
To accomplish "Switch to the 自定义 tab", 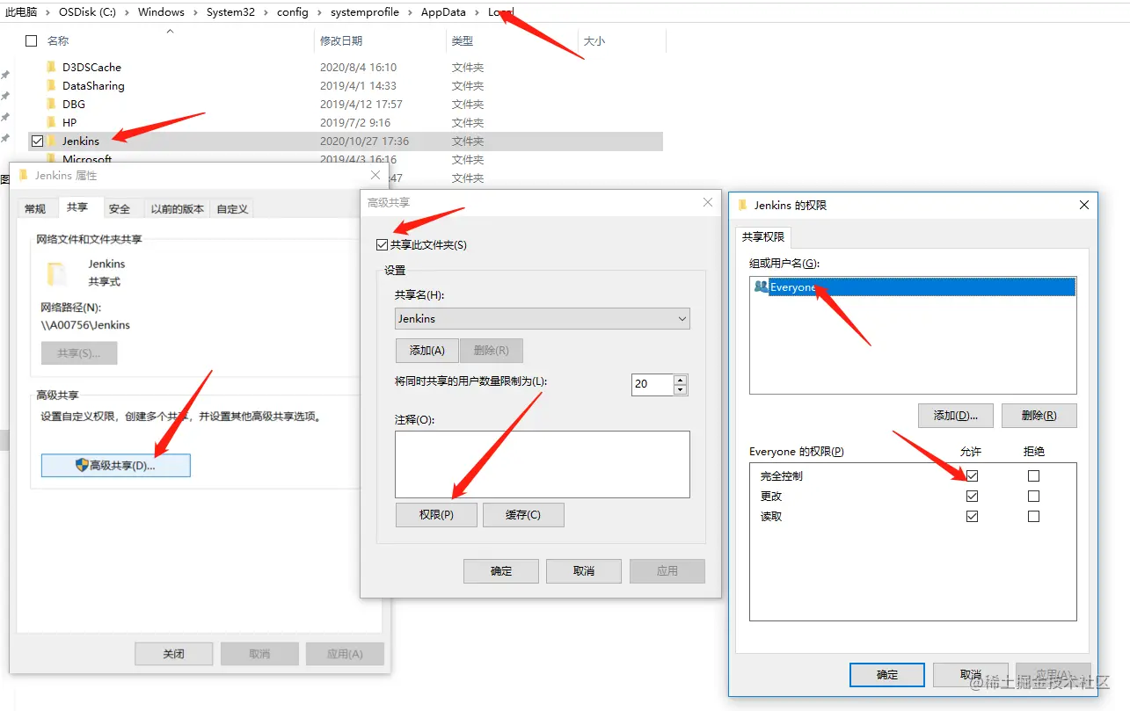I will click(x=232, y=208).
